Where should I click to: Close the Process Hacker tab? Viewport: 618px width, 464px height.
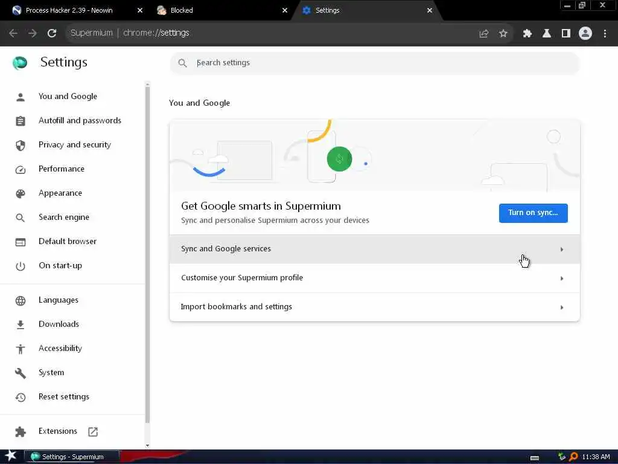(140, 11)
